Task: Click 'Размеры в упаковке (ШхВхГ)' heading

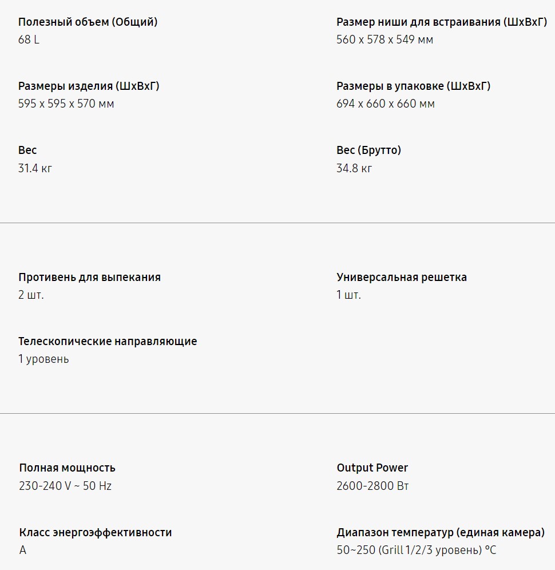Action: pyautogui.click(x=413, y=86)
